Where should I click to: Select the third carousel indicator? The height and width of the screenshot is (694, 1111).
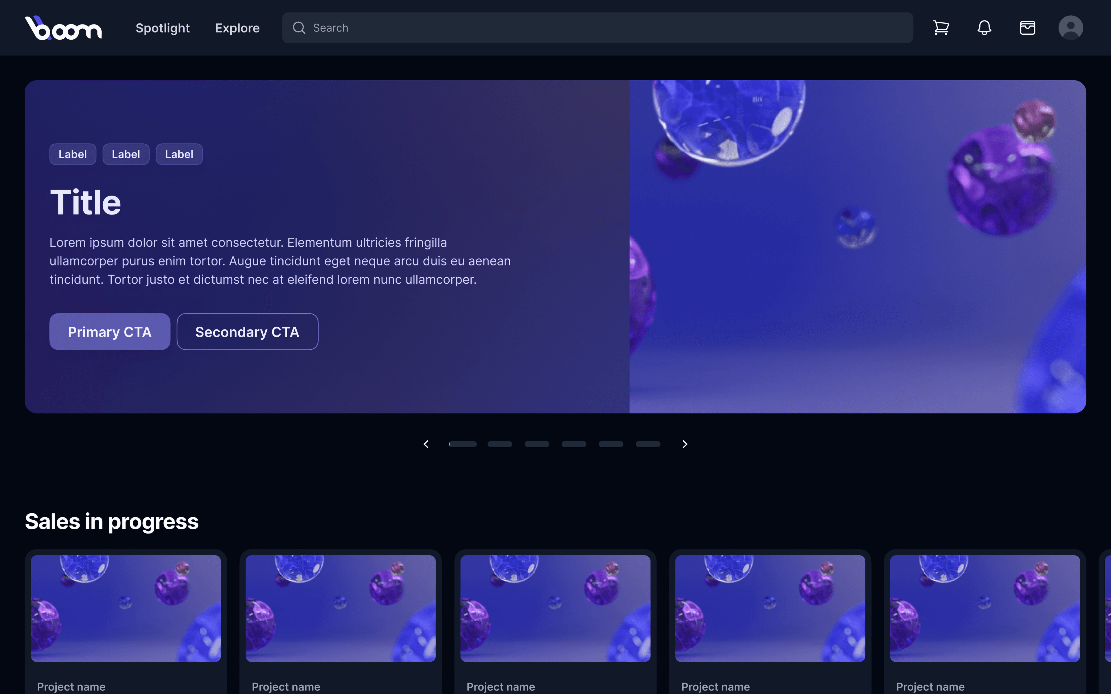click(537, 444)
